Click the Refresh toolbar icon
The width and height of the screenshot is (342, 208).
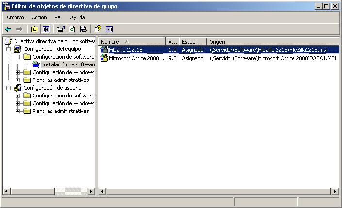72,29
